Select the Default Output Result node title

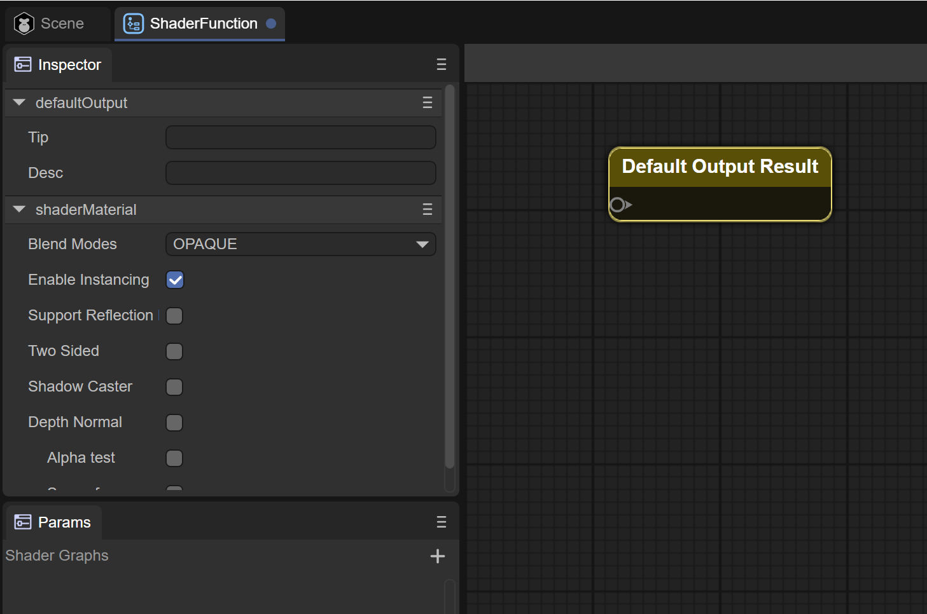[720, 167]
